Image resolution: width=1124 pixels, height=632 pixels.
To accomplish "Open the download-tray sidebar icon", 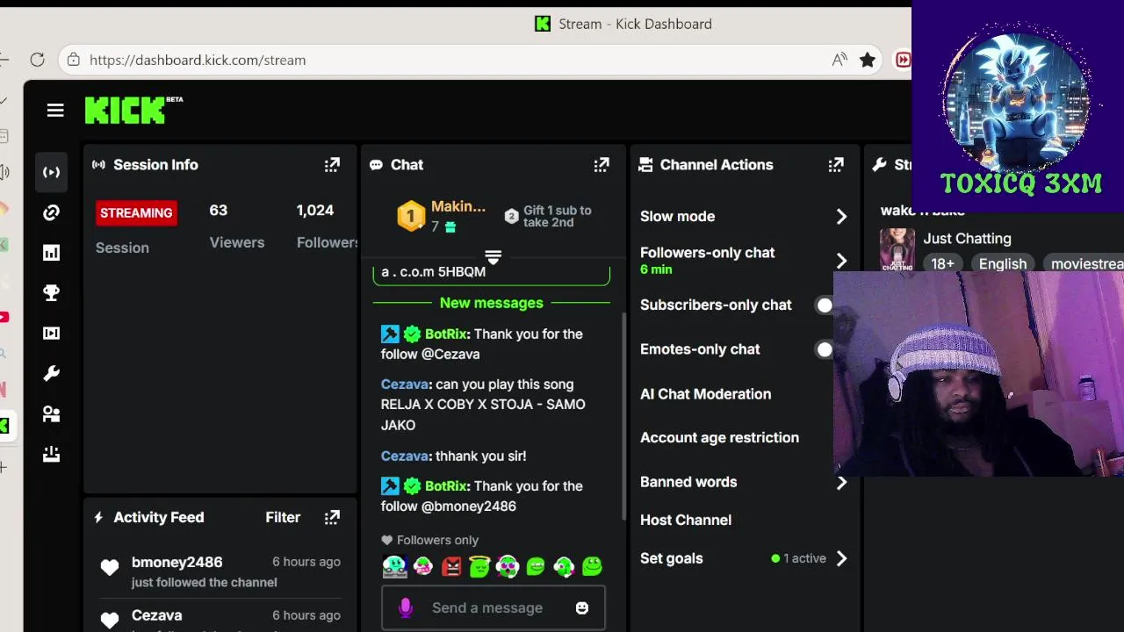I will pos(52,455).
